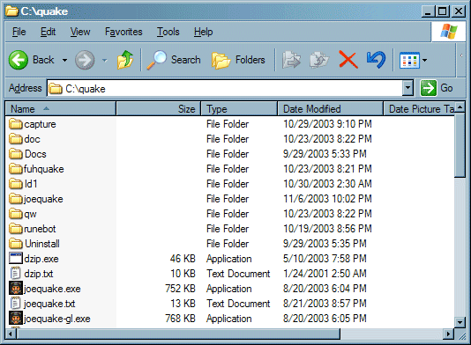The height and width of the screenshot is (345, 471).
Task: Select the runebot folder icon
Action: point(16,229)
